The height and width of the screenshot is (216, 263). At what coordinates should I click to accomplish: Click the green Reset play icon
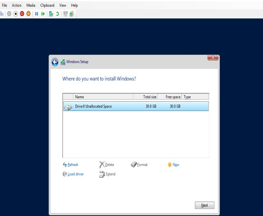click(43, 14)
